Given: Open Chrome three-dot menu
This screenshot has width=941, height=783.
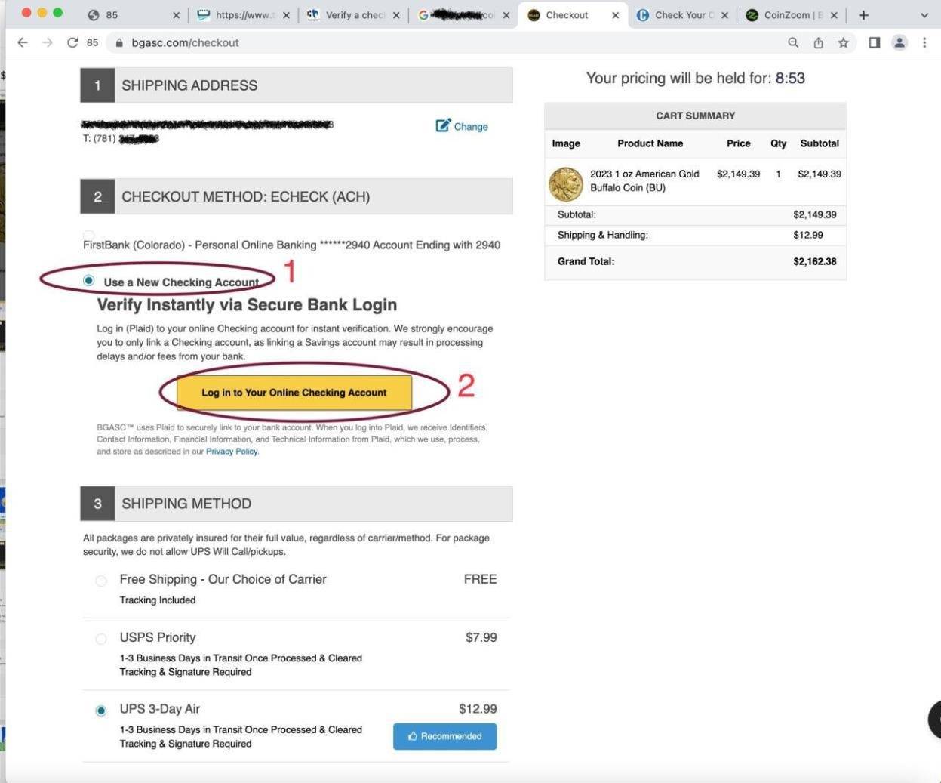Looking at the screenshot, I should coord(924,42).
